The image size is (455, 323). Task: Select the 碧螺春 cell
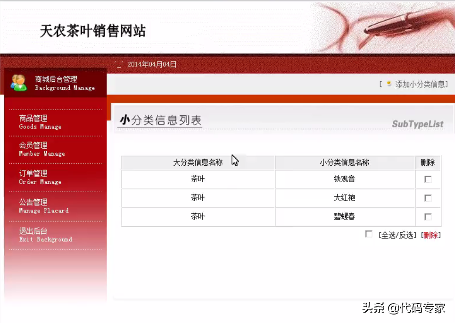point(345,217)
